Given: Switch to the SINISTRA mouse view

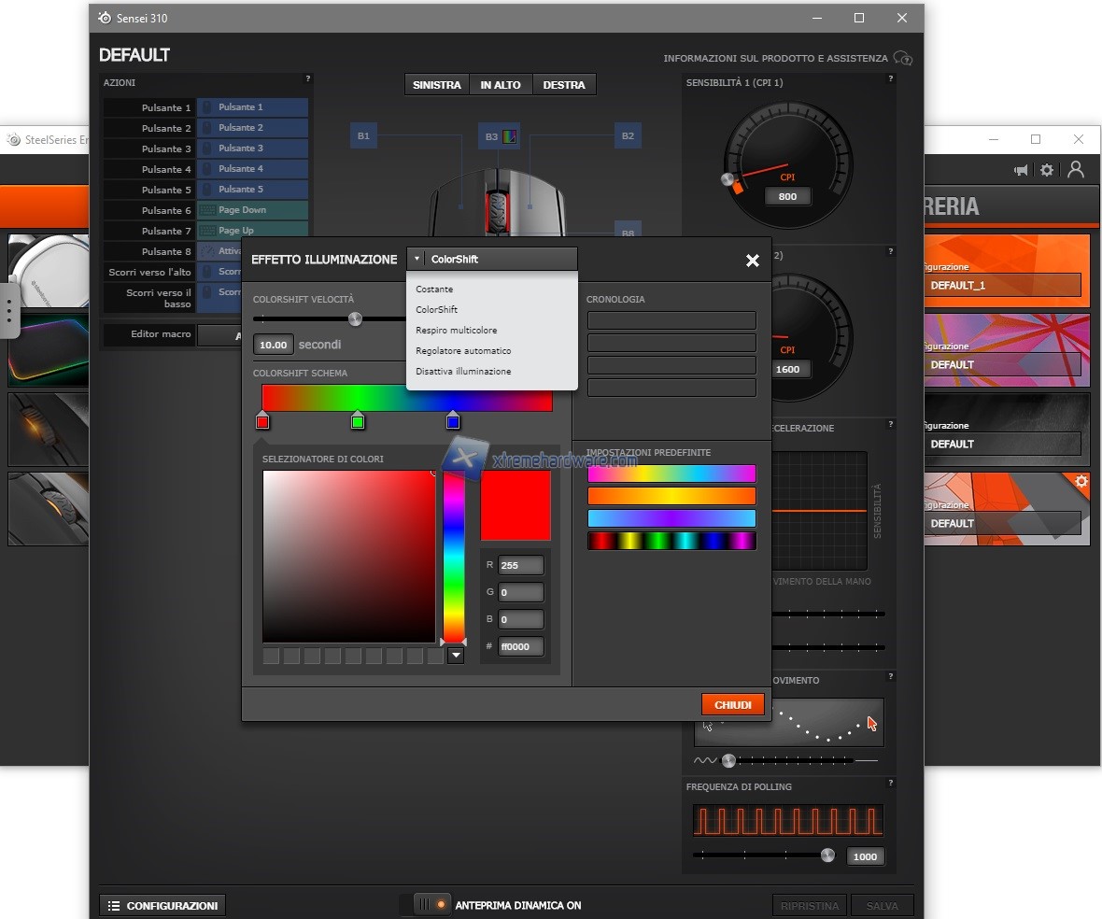Looking at the screenshot, I should [x=436, y=85].
